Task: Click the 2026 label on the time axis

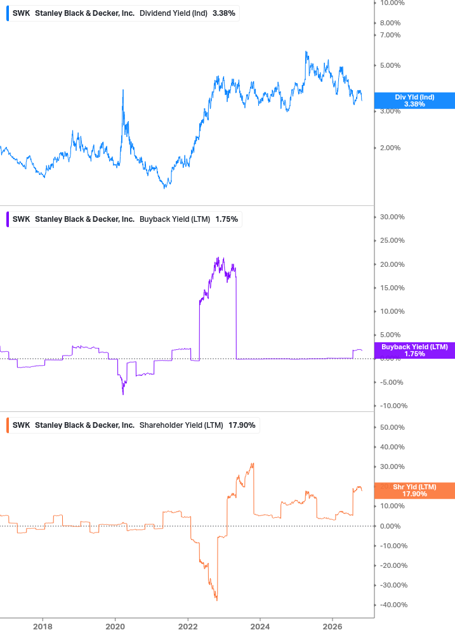Action: coord(333,626)
